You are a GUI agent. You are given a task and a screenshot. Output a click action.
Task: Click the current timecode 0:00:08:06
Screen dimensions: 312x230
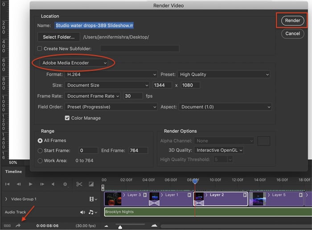pyautogui.click(x=47, y=226)
